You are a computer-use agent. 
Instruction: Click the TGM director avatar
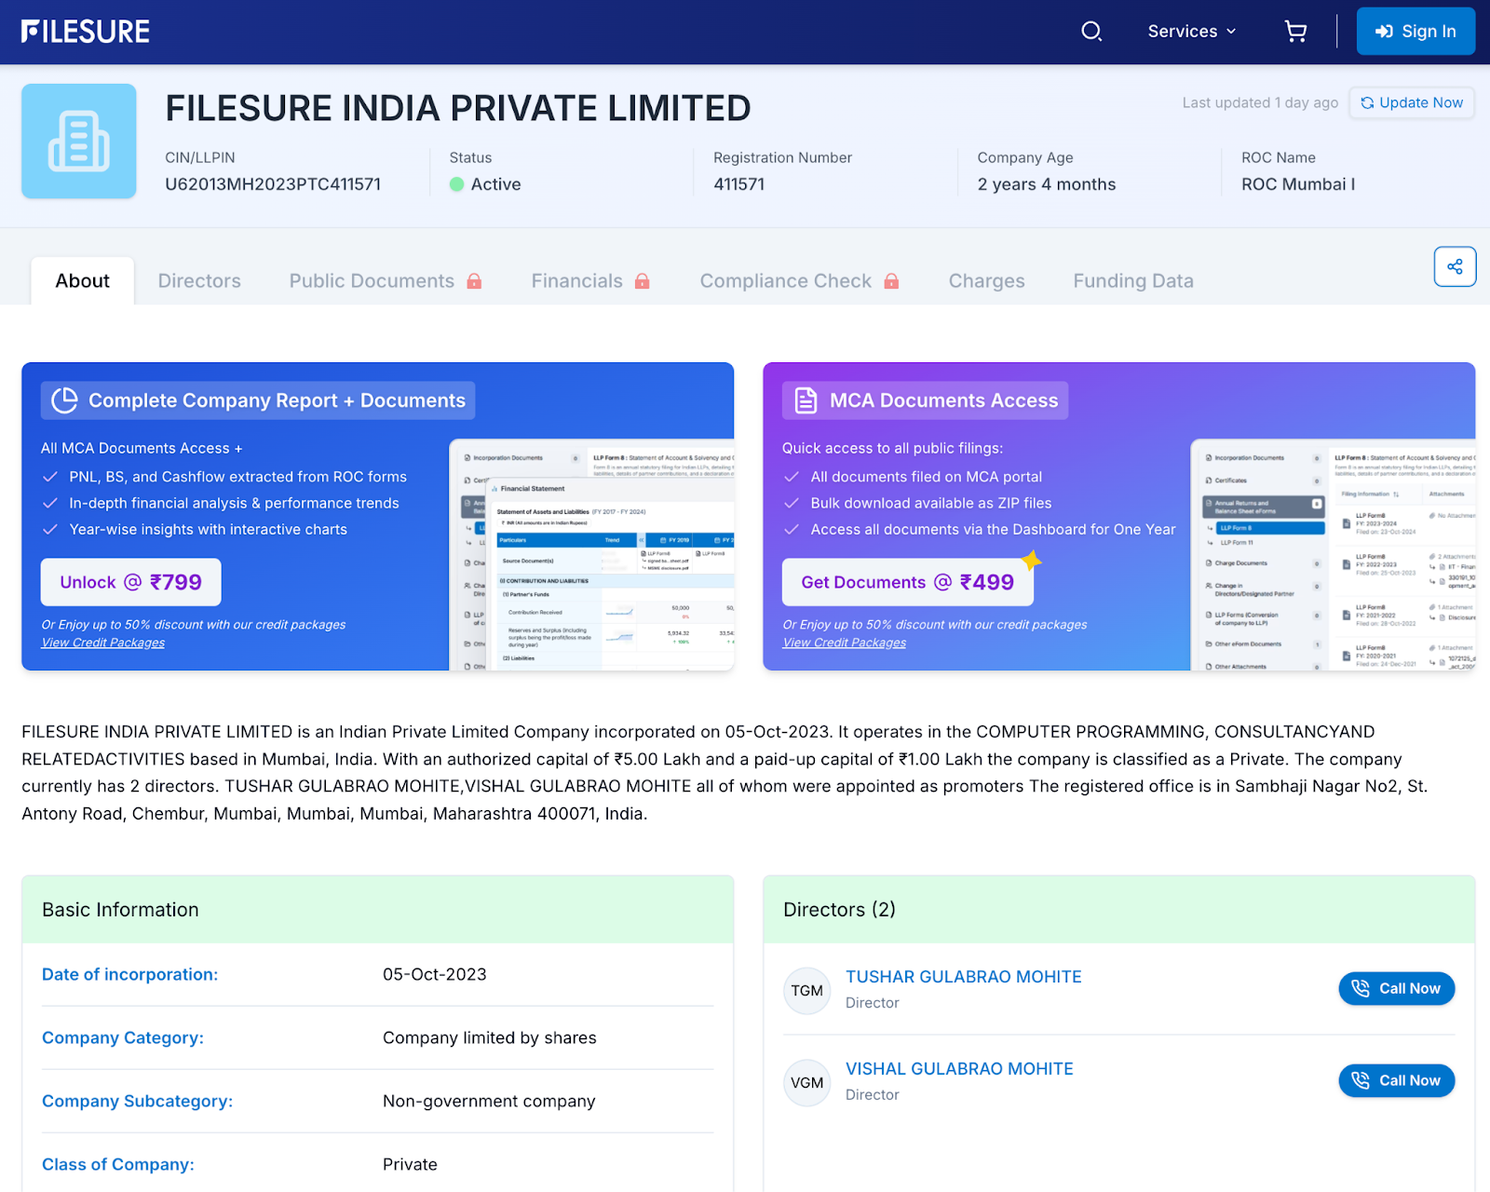click(806, 990)
